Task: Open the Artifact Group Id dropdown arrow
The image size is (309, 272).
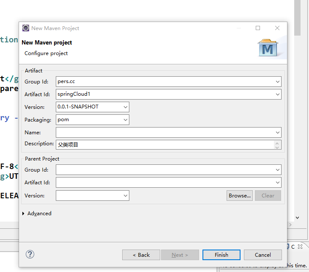Action: [277, 82]
